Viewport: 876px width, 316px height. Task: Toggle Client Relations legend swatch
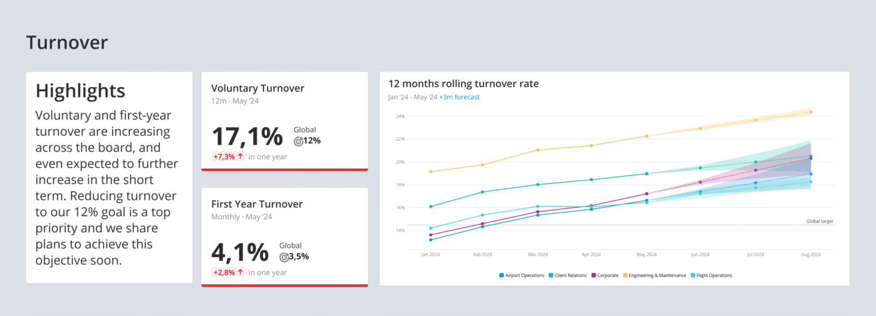click(x=551, y=275)
